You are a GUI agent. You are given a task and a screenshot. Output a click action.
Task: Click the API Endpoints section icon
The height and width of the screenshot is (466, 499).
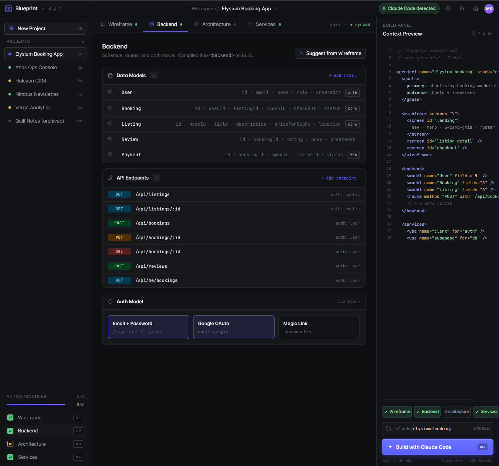click(110, 178)
